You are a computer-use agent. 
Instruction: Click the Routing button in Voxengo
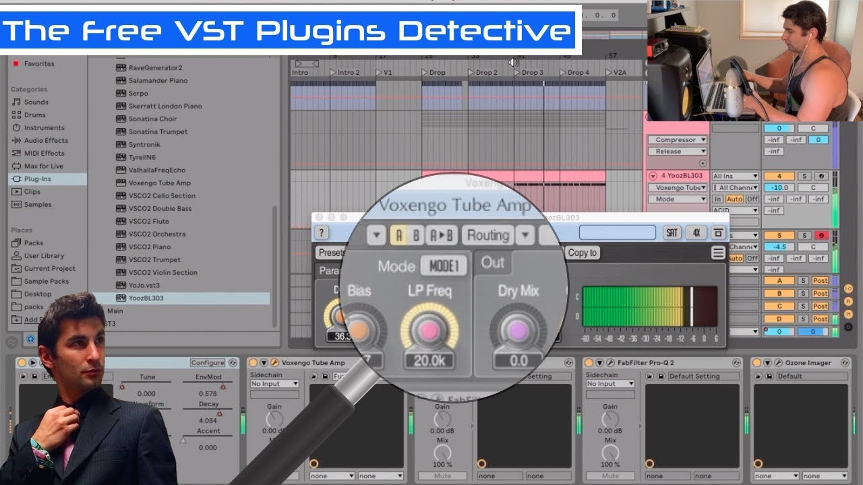click(x=488, y=235)
